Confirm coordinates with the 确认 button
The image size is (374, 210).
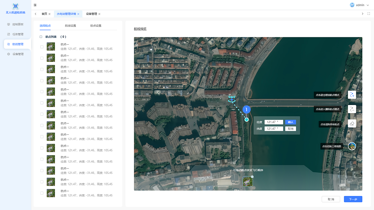291,122
